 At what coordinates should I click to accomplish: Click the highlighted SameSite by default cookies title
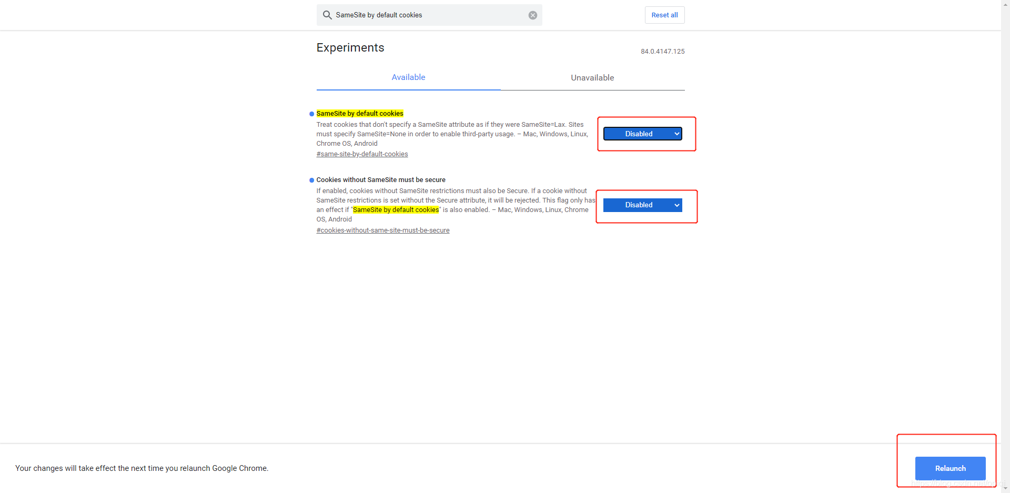click(360, 114)
